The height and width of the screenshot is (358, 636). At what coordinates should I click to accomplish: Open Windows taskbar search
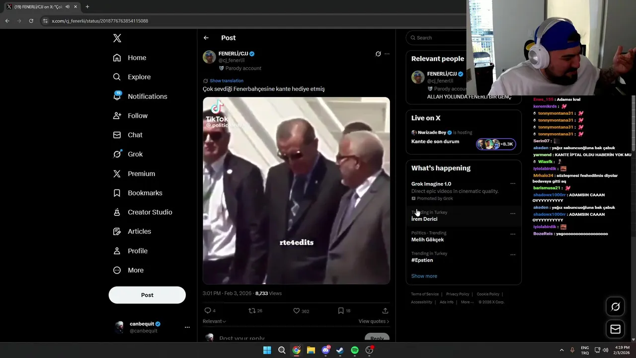point(282,350)
